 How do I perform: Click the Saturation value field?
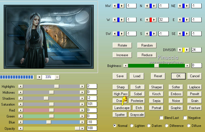click(92, 104)
